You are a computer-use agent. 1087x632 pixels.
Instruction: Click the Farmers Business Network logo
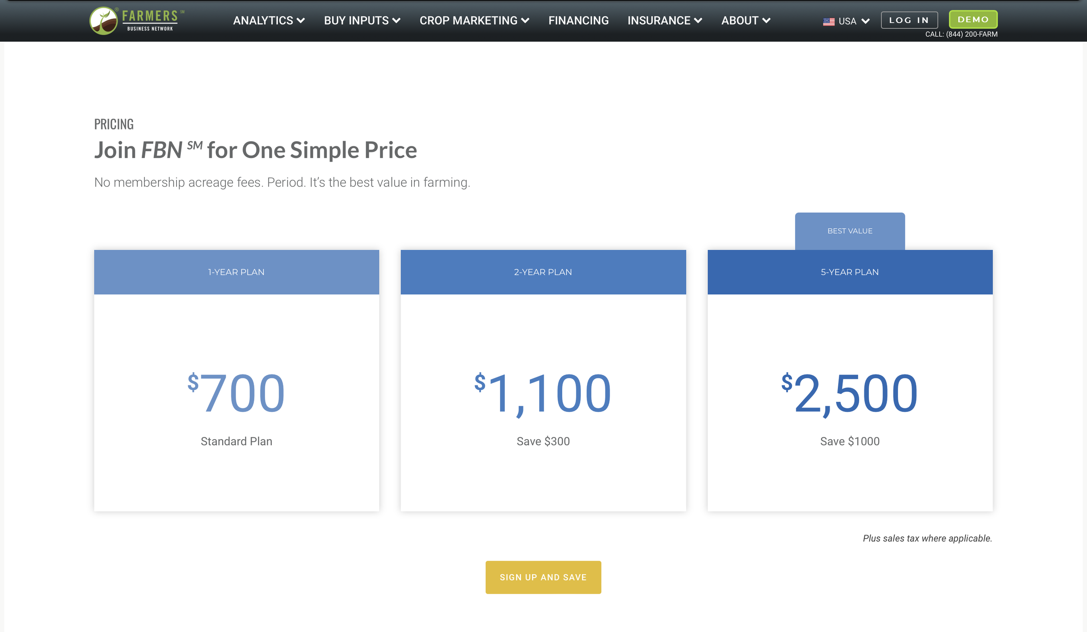coord(137,21)
